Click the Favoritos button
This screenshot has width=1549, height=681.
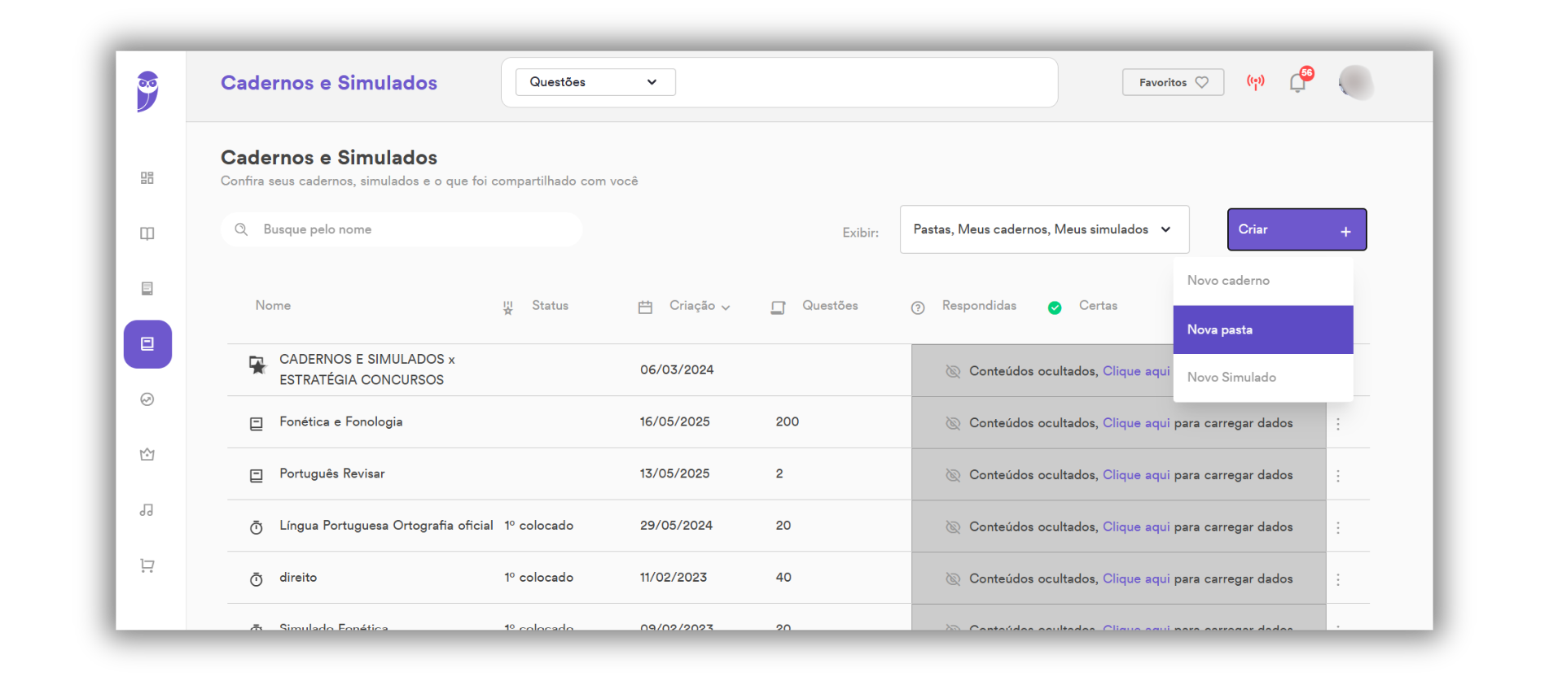(1173, 82)
